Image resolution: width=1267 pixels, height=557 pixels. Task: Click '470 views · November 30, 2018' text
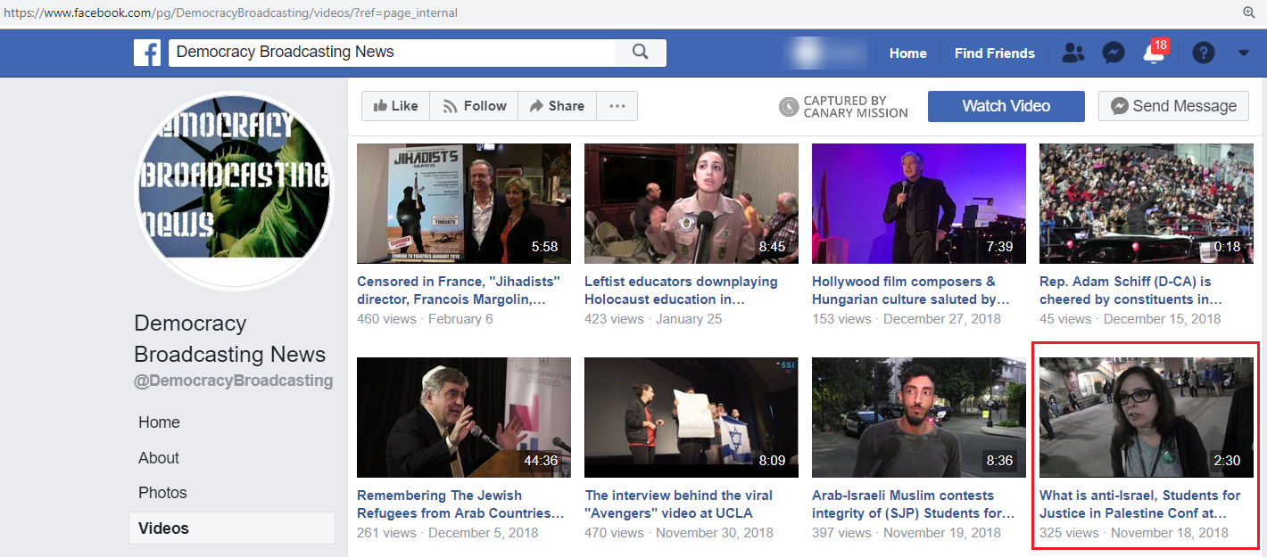click(679, 533)
